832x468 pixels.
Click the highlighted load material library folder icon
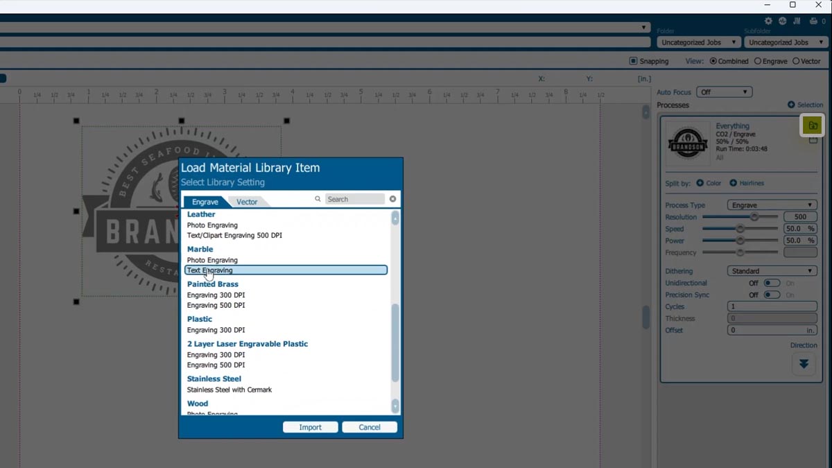[x=813, y=125]
